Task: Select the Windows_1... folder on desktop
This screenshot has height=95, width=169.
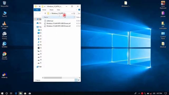Action: 126,4
